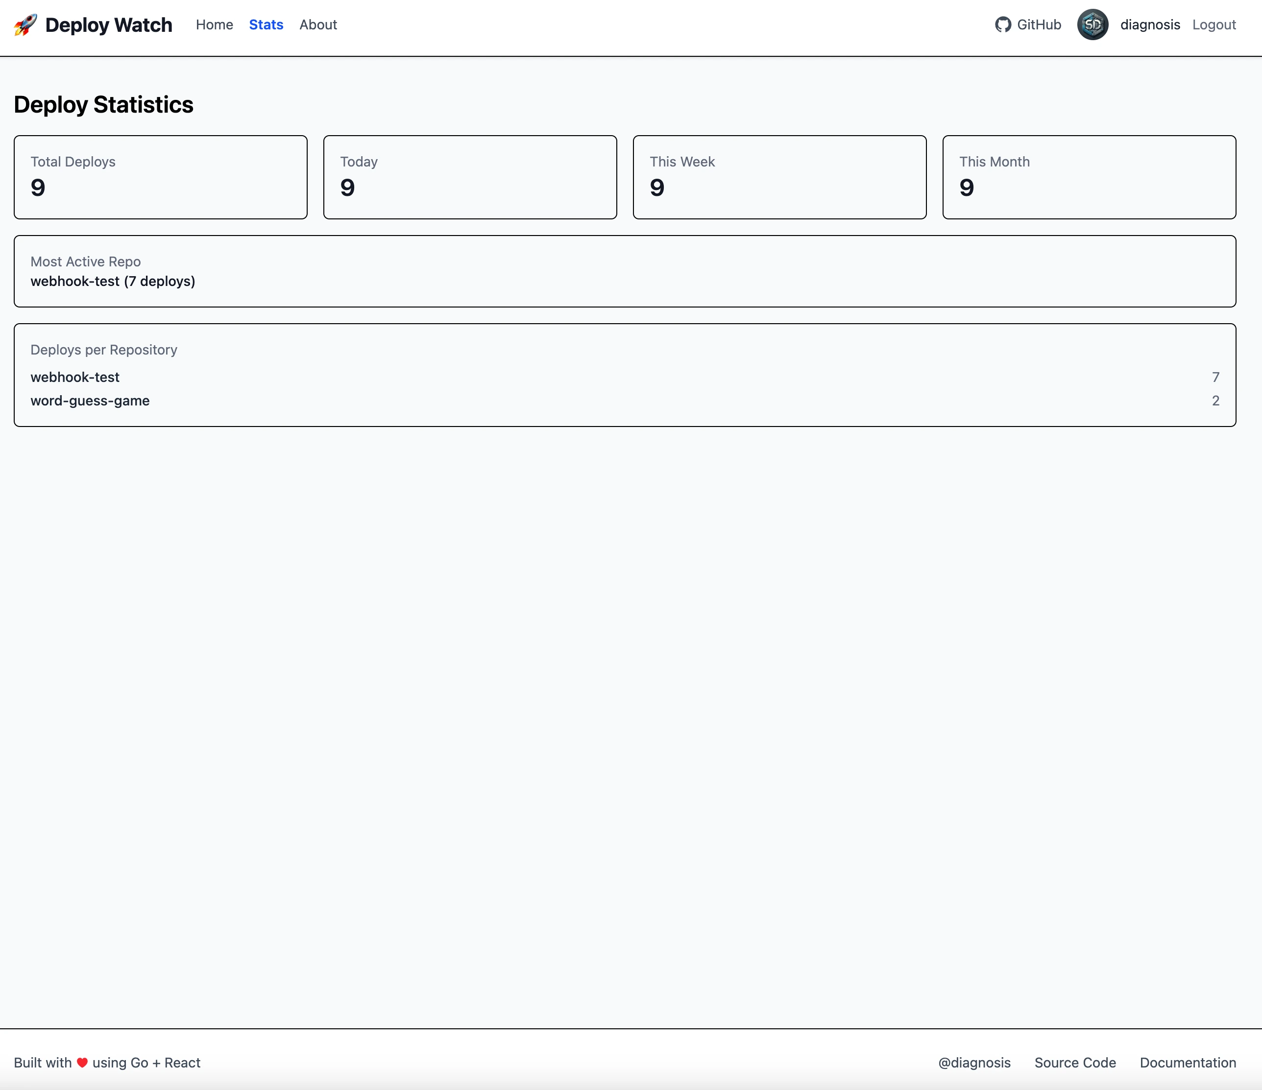Open the About page
Viewport: 1262px width, 1090px height.
[x=318, y=25]
